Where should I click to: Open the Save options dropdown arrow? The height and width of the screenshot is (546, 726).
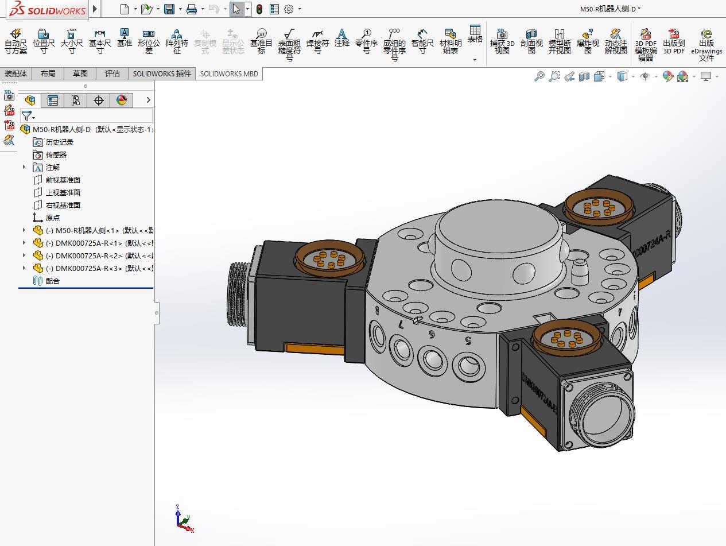click(x=180, y=9)
